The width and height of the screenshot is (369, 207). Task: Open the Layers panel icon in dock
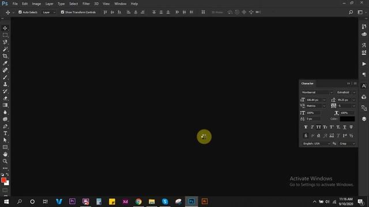tap(364, 119)
